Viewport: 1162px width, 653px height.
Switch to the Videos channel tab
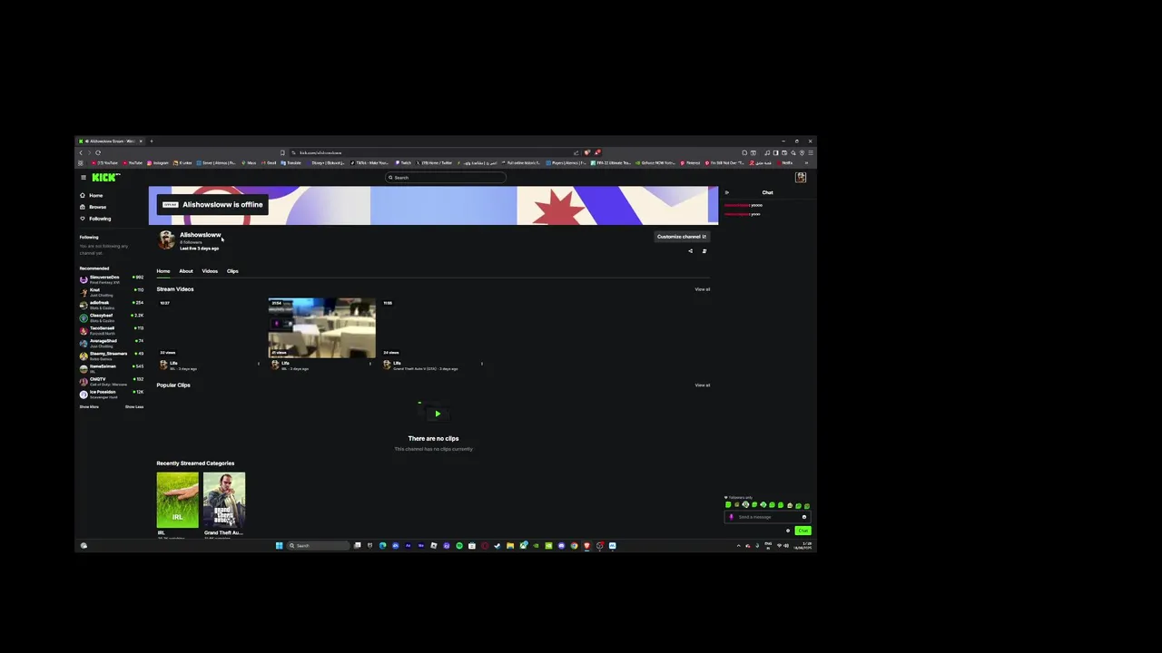tap(210, 271)
